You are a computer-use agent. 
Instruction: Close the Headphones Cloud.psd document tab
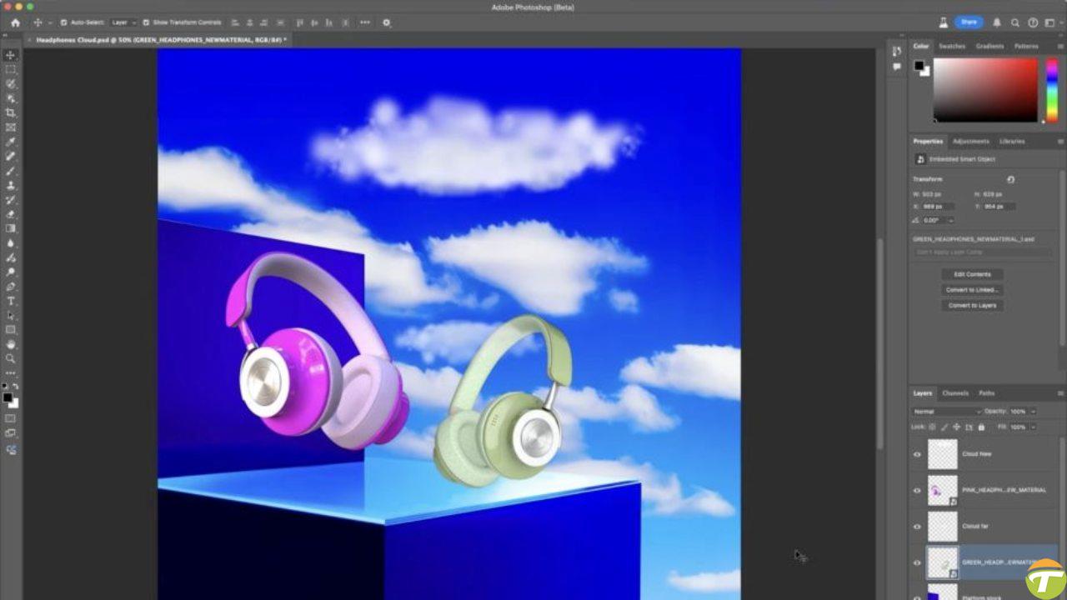(31, 39)
